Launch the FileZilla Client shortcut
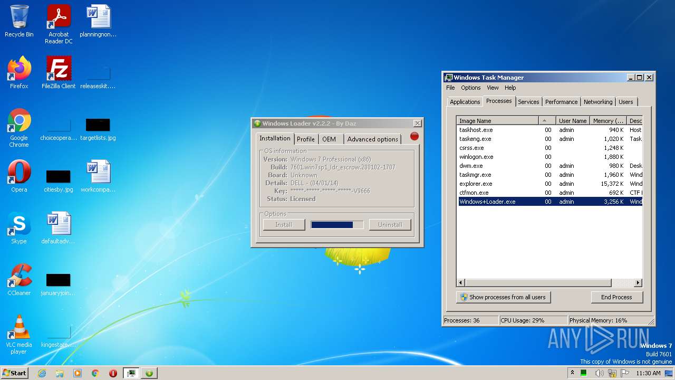The height and width of the screenshot is (380, 675). click(59, 73)
